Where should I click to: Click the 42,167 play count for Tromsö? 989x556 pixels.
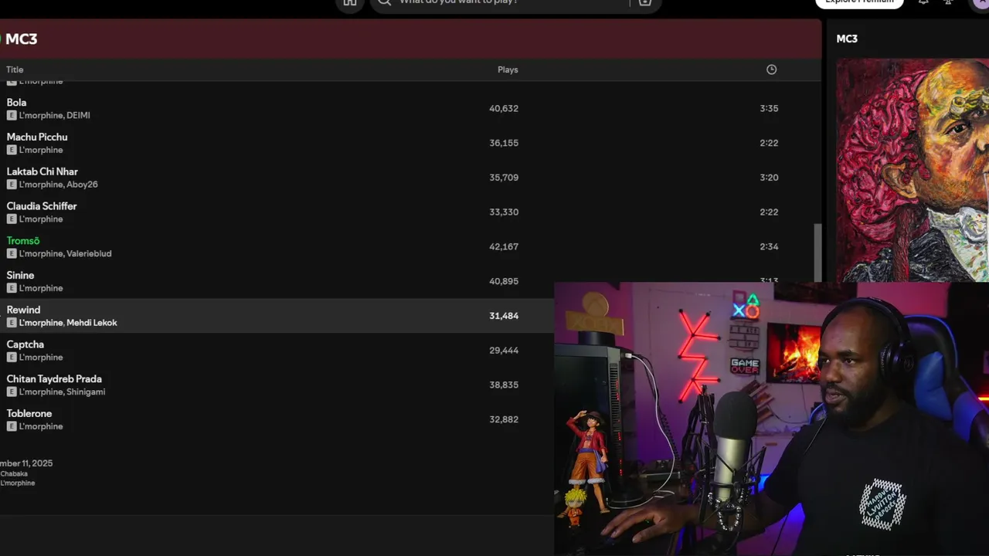(x=504, y=247)
